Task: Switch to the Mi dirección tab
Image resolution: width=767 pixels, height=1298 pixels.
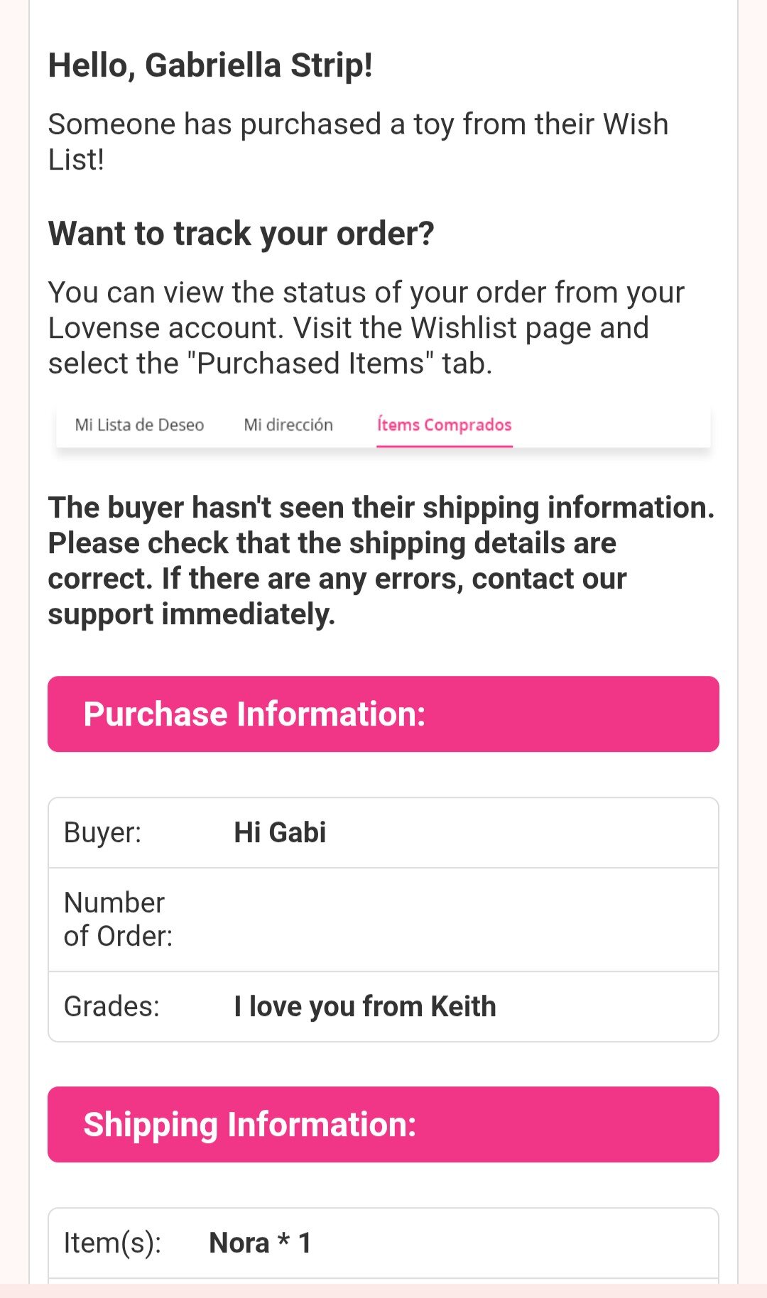Action: click(x=288, y=425)
